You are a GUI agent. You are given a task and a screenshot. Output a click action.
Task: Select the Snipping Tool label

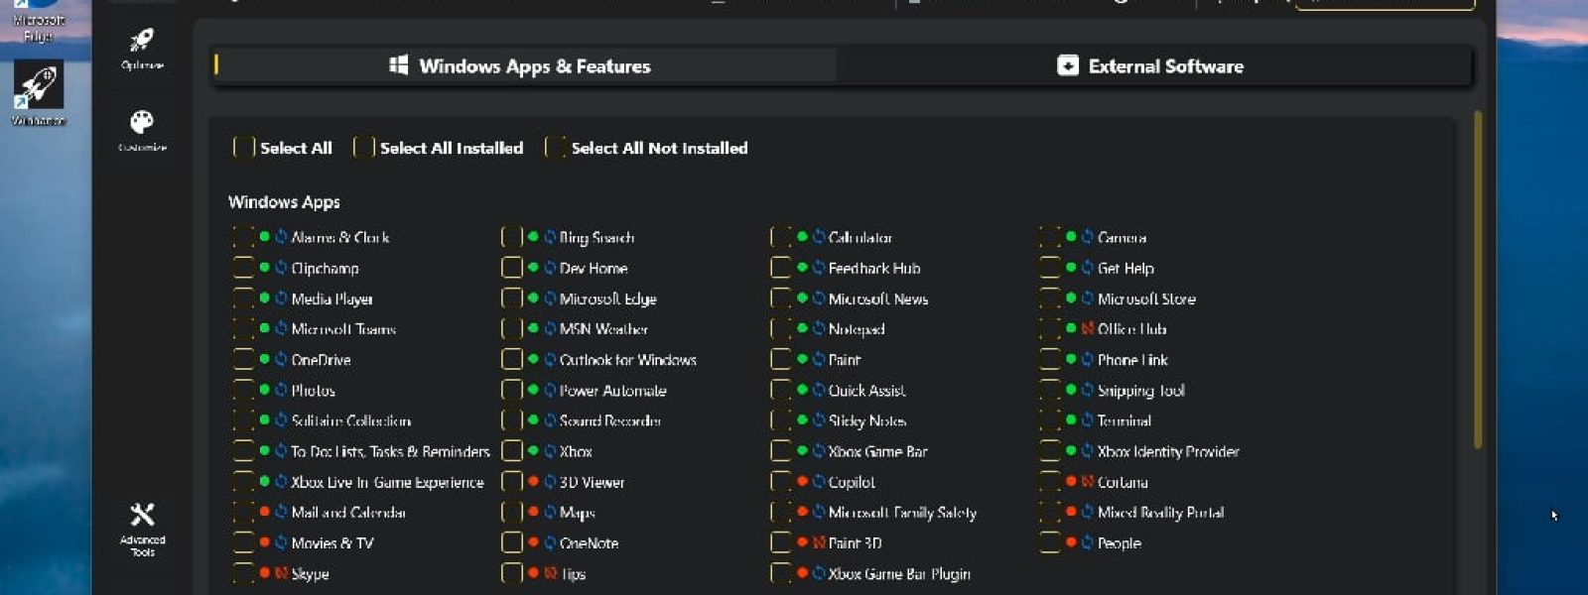tap(1141, 390)
